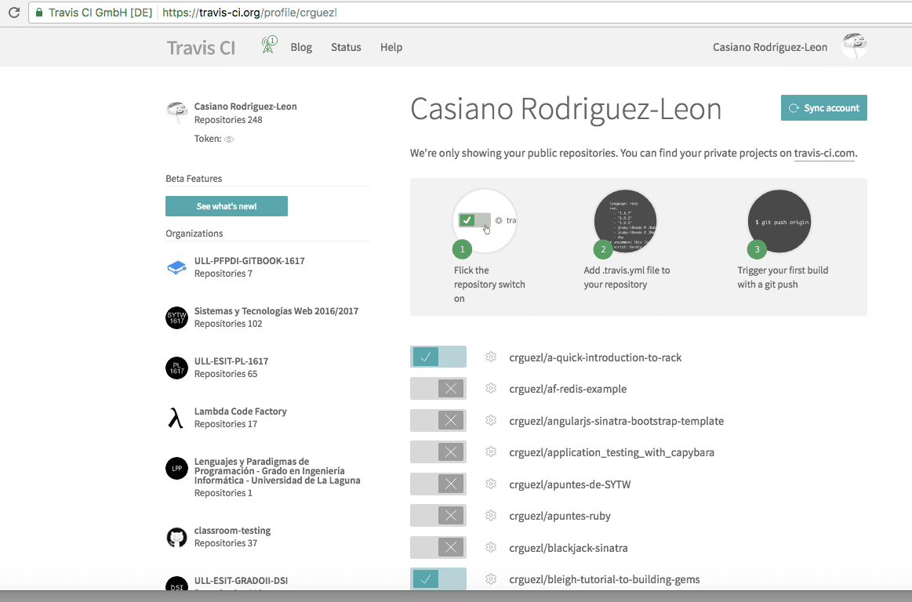Image resolution: width=912 pixels, height=602 pixels.
Task: Open the Blog menu item
Action: 301,47
